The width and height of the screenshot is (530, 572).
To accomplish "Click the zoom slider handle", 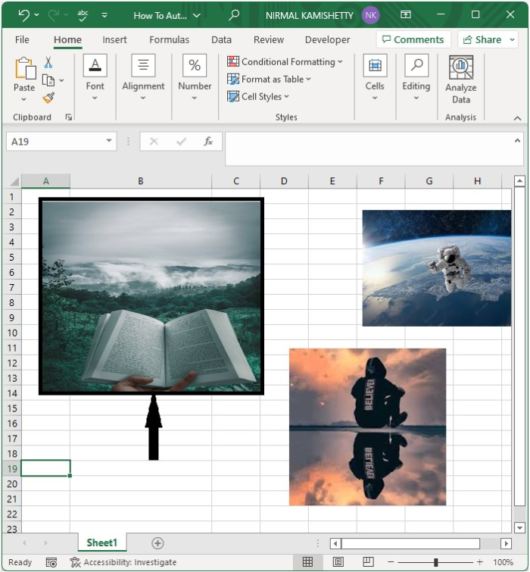I will (x=436, y=562).
